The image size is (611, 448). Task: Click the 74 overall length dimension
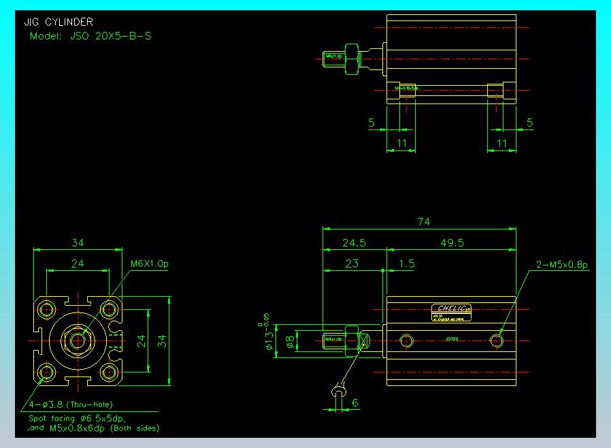pos(424,222)
